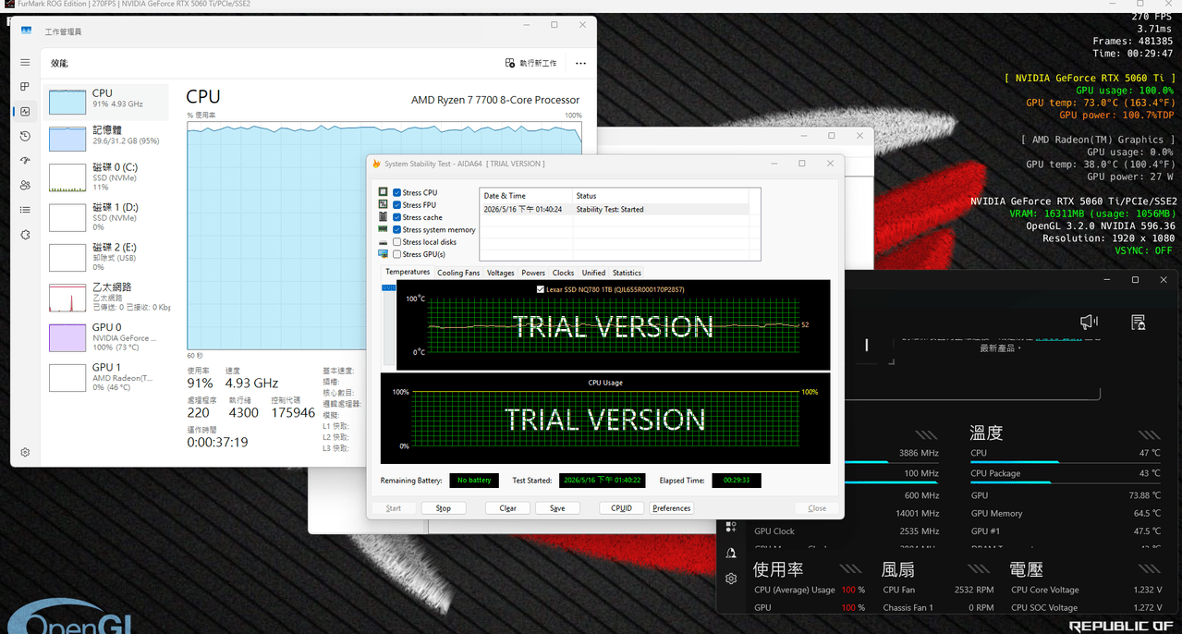The image size is (1182, 634).
Task: Switch to the Statistics tab
Action: tap(627, 273)
